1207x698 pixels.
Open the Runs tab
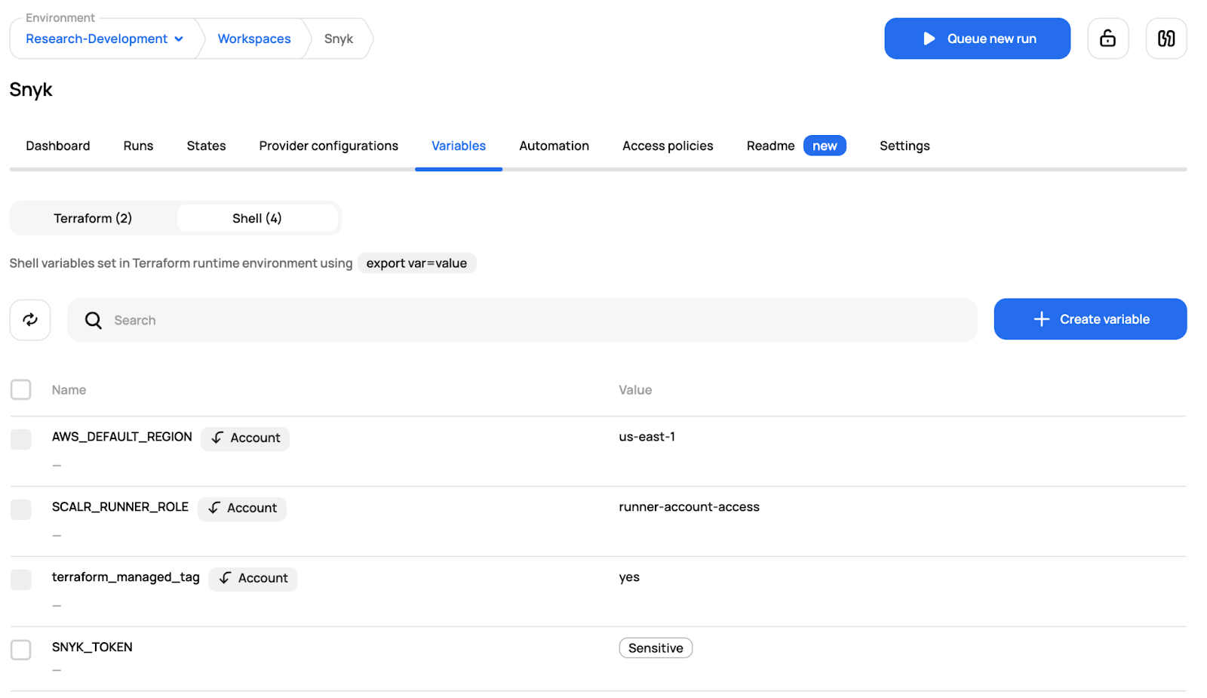click(x=138, y=146)
